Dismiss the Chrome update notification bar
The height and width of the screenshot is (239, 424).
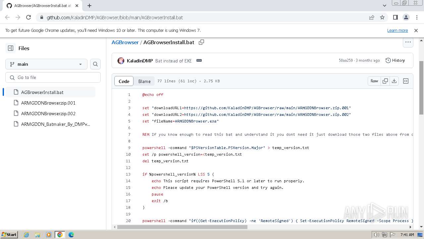(x=416, y=31)
